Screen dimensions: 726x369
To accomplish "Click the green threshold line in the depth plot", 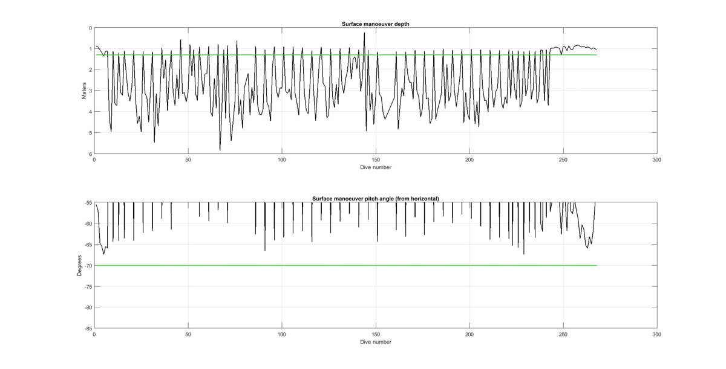I will click(x=345, y=55).
